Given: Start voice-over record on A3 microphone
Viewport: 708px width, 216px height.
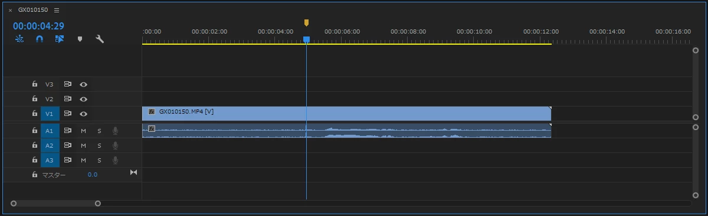Looking at the screenshot, I should [x=115, y=159].
